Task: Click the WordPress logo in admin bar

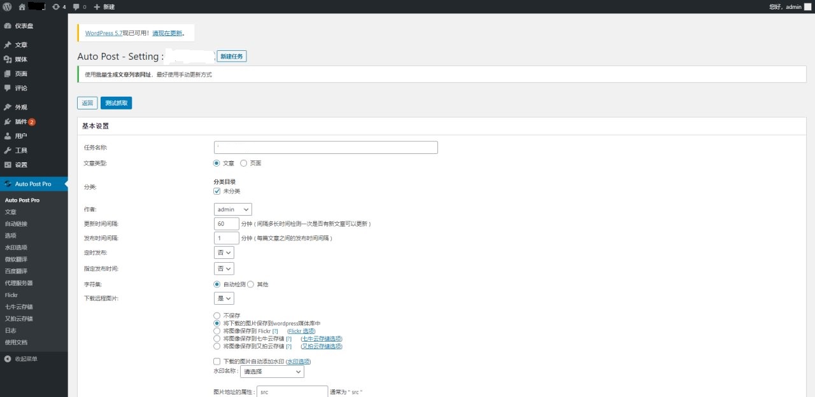Action: (7, 6)
